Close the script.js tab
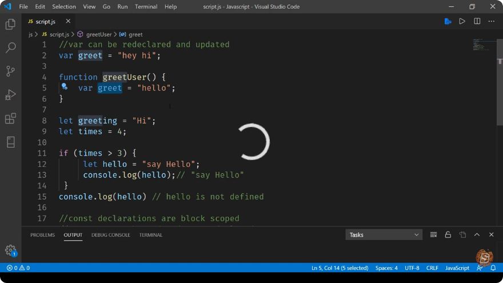The height and width of the screenshot is (283, 503). [68, 21]
